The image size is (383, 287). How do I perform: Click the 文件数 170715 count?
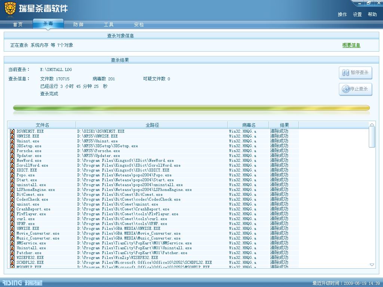pyautogui.click(x=55, y=79)
